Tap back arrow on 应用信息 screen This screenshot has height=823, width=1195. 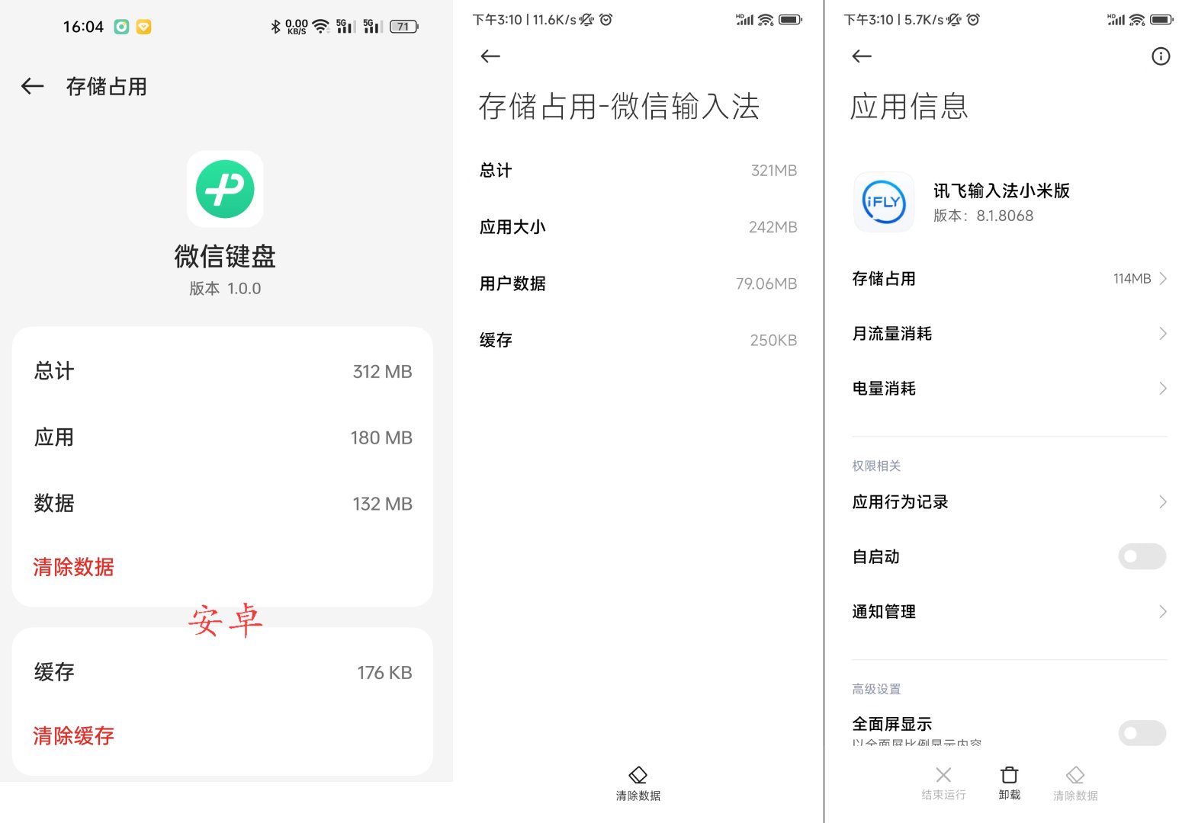tap(862, 56)
